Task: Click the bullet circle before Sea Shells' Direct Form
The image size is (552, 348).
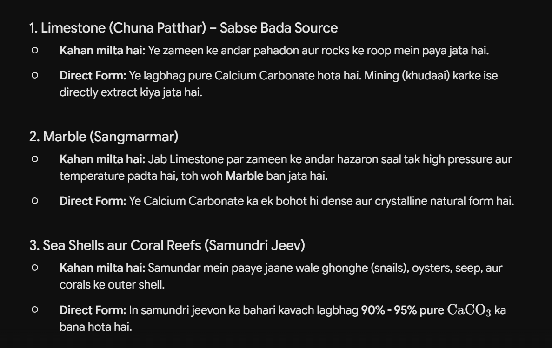Action: (x=35, y=310)
